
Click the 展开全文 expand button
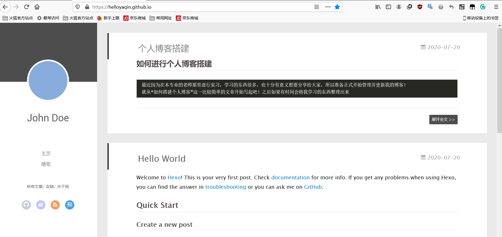point(443,119)
